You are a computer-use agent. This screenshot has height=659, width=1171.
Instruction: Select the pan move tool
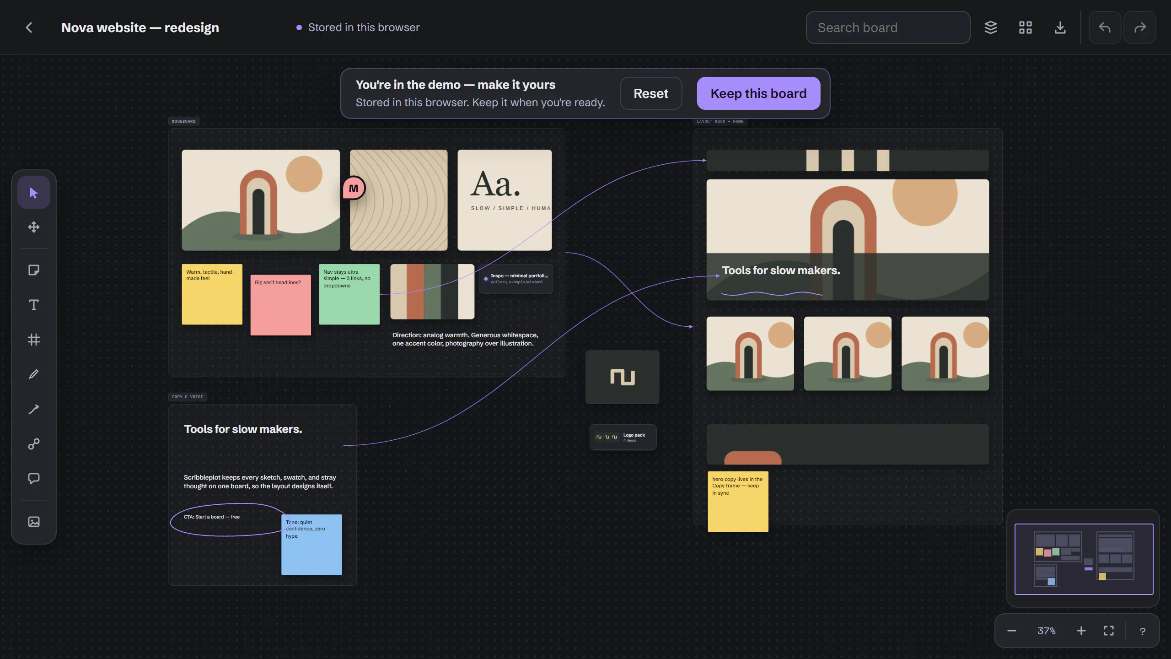pyautogui.click(x=34, y=227)
